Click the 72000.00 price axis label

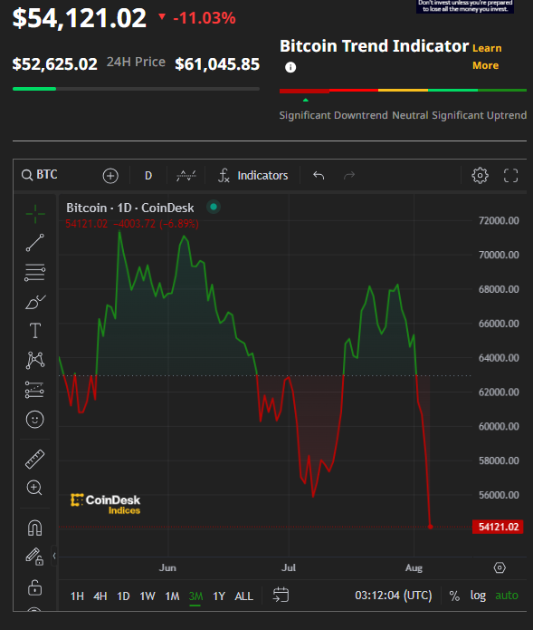[499, 220]
